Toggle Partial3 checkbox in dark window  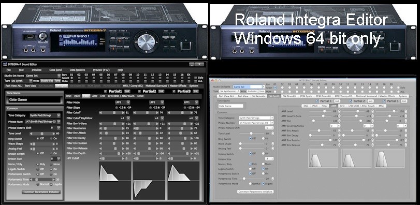pos(174,91)
